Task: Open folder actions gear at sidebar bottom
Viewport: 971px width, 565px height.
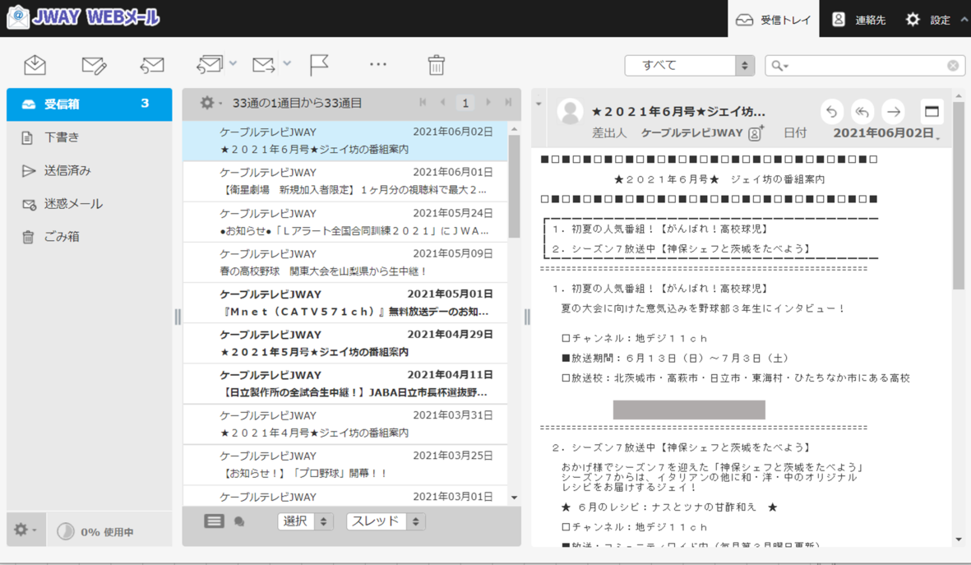Action: pos(25,530)
